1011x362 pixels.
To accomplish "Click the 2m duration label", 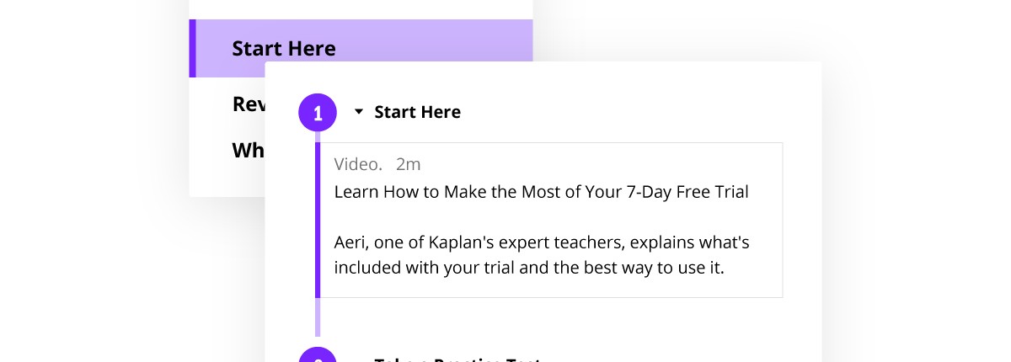I will (x=408, y=163).
